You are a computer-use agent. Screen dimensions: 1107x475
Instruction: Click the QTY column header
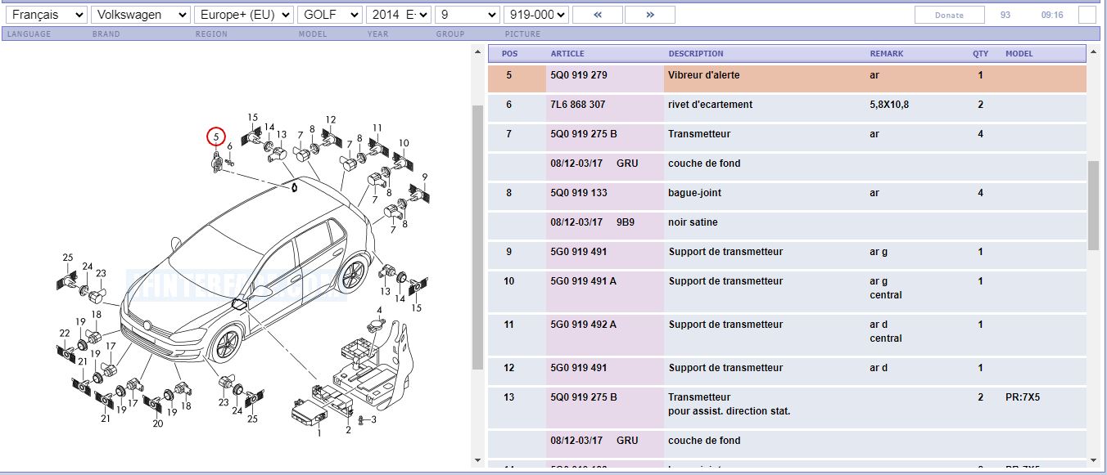click(980, 54)
